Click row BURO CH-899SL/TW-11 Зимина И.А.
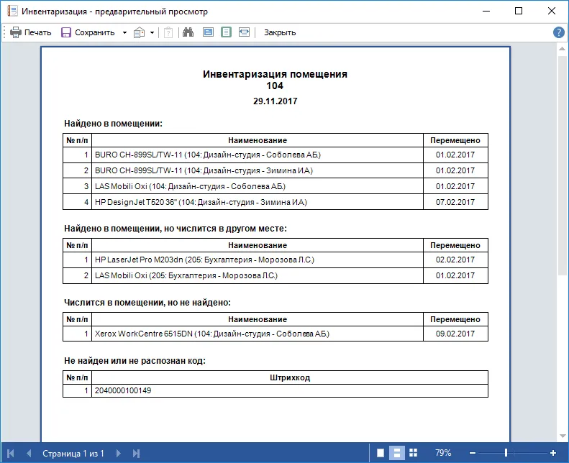The image size is (569, 463). point(276,170)
